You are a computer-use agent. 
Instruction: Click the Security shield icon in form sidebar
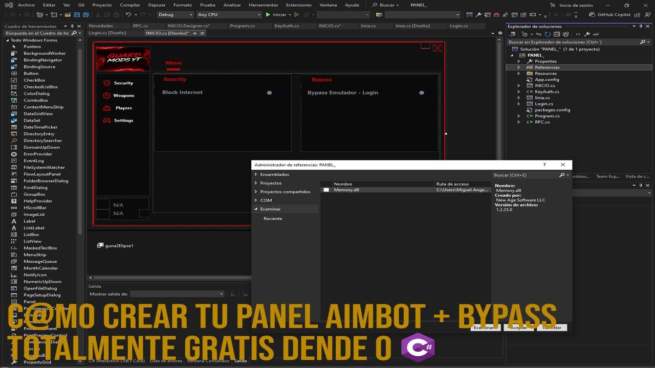click(106, 83)
